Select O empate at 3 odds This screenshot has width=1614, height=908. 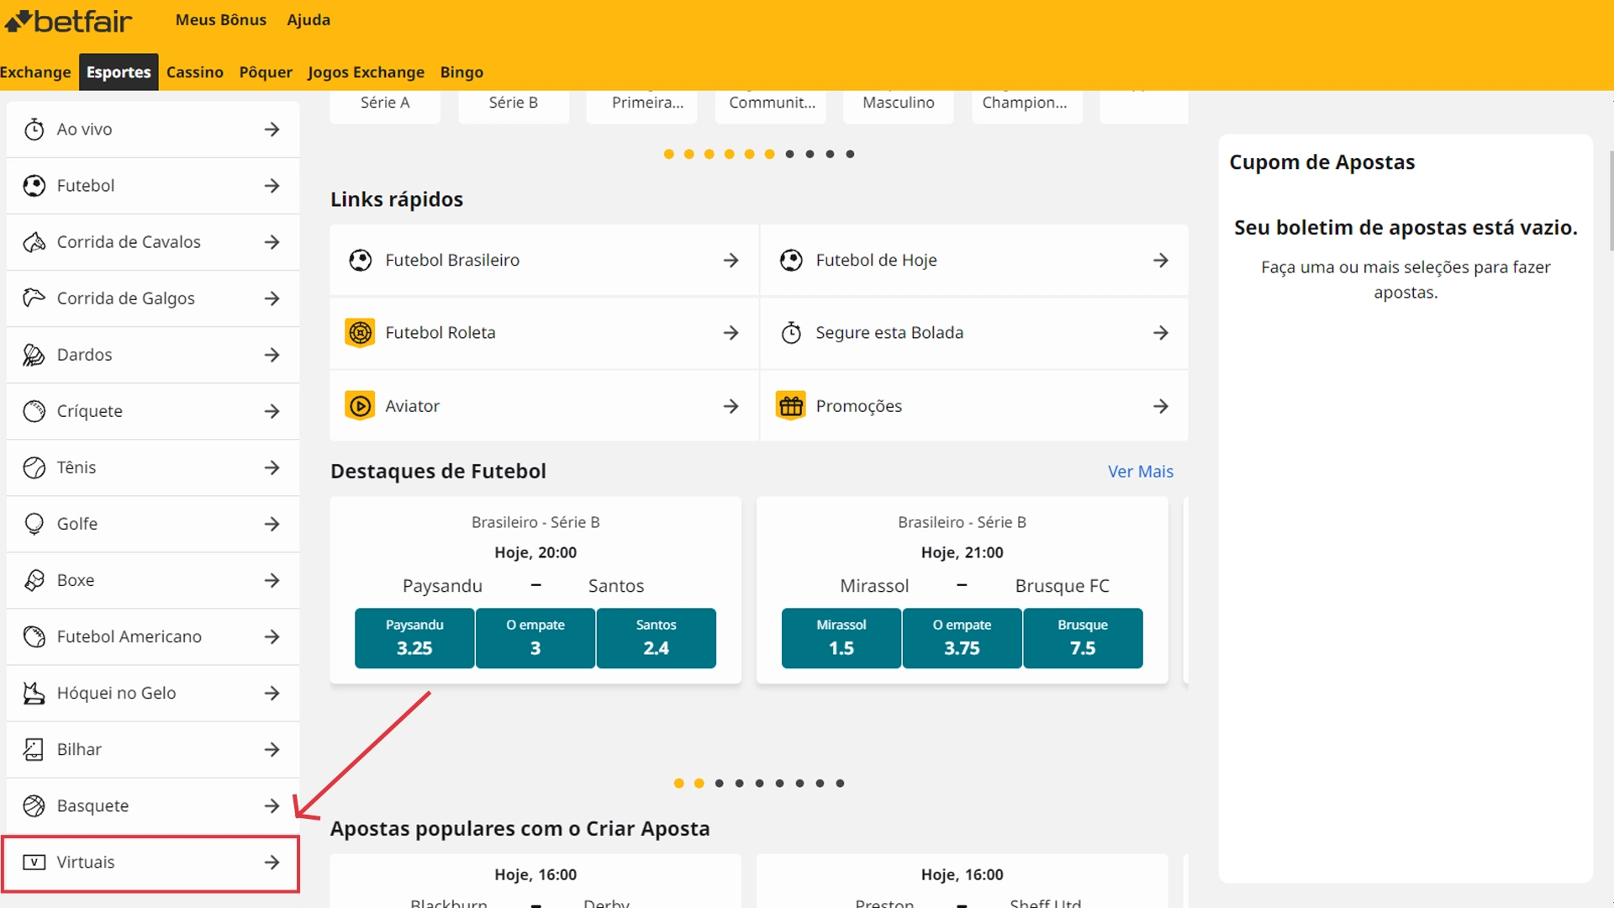click(535, 638)
